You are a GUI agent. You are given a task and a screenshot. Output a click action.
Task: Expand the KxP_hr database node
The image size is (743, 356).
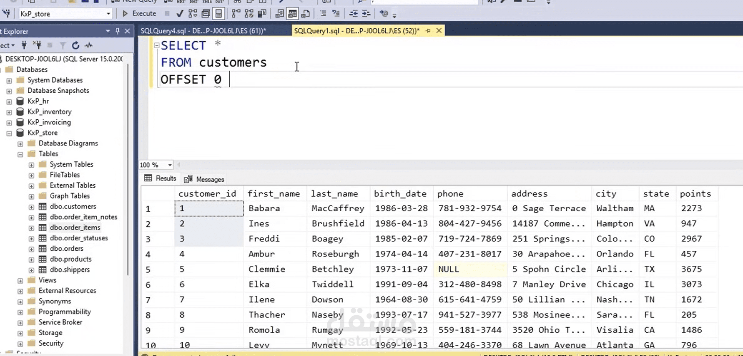pyautogui.click(x=9, y=101)
